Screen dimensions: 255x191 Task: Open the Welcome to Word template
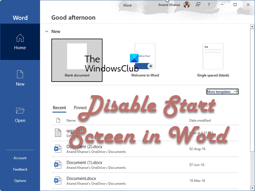click(145, 60)
